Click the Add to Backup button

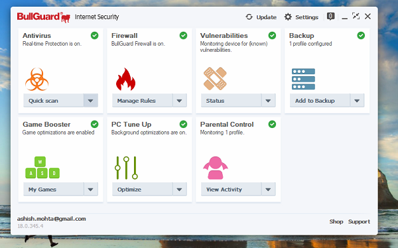pos(320,101)
